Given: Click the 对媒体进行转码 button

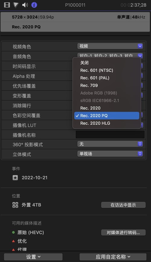Looking at the screenshot, I should click(x=123, y=232).
